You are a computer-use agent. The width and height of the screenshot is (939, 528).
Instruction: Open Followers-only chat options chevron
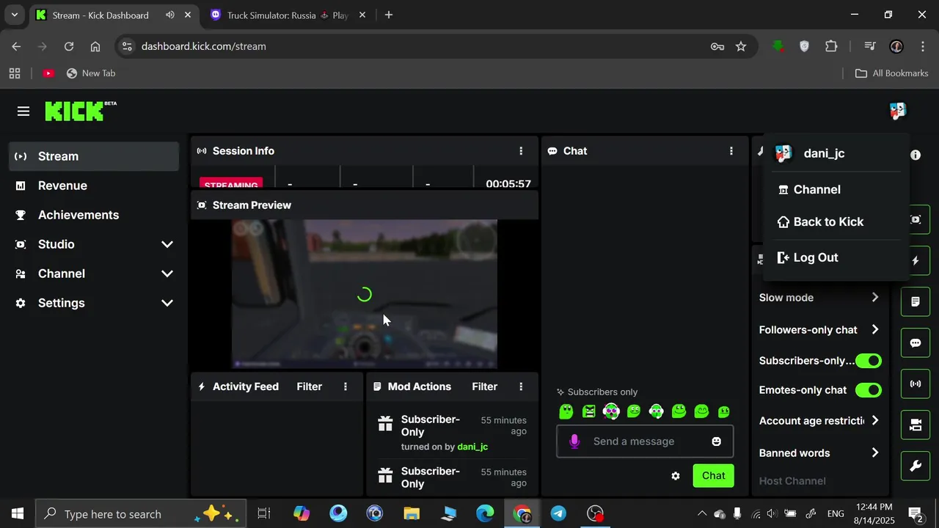874,330
